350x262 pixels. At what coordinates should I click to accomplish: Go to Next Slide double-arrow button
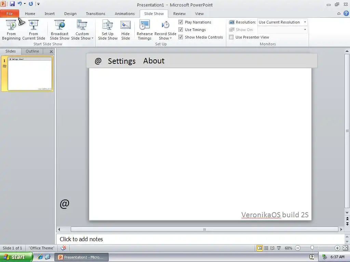tap(347, 223)
